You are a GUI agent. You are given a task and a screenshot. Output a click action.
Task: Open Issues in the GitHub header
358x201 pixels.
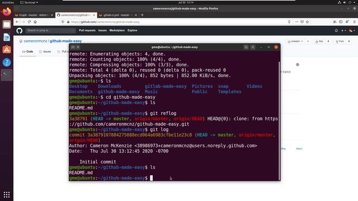click(102, 30)
